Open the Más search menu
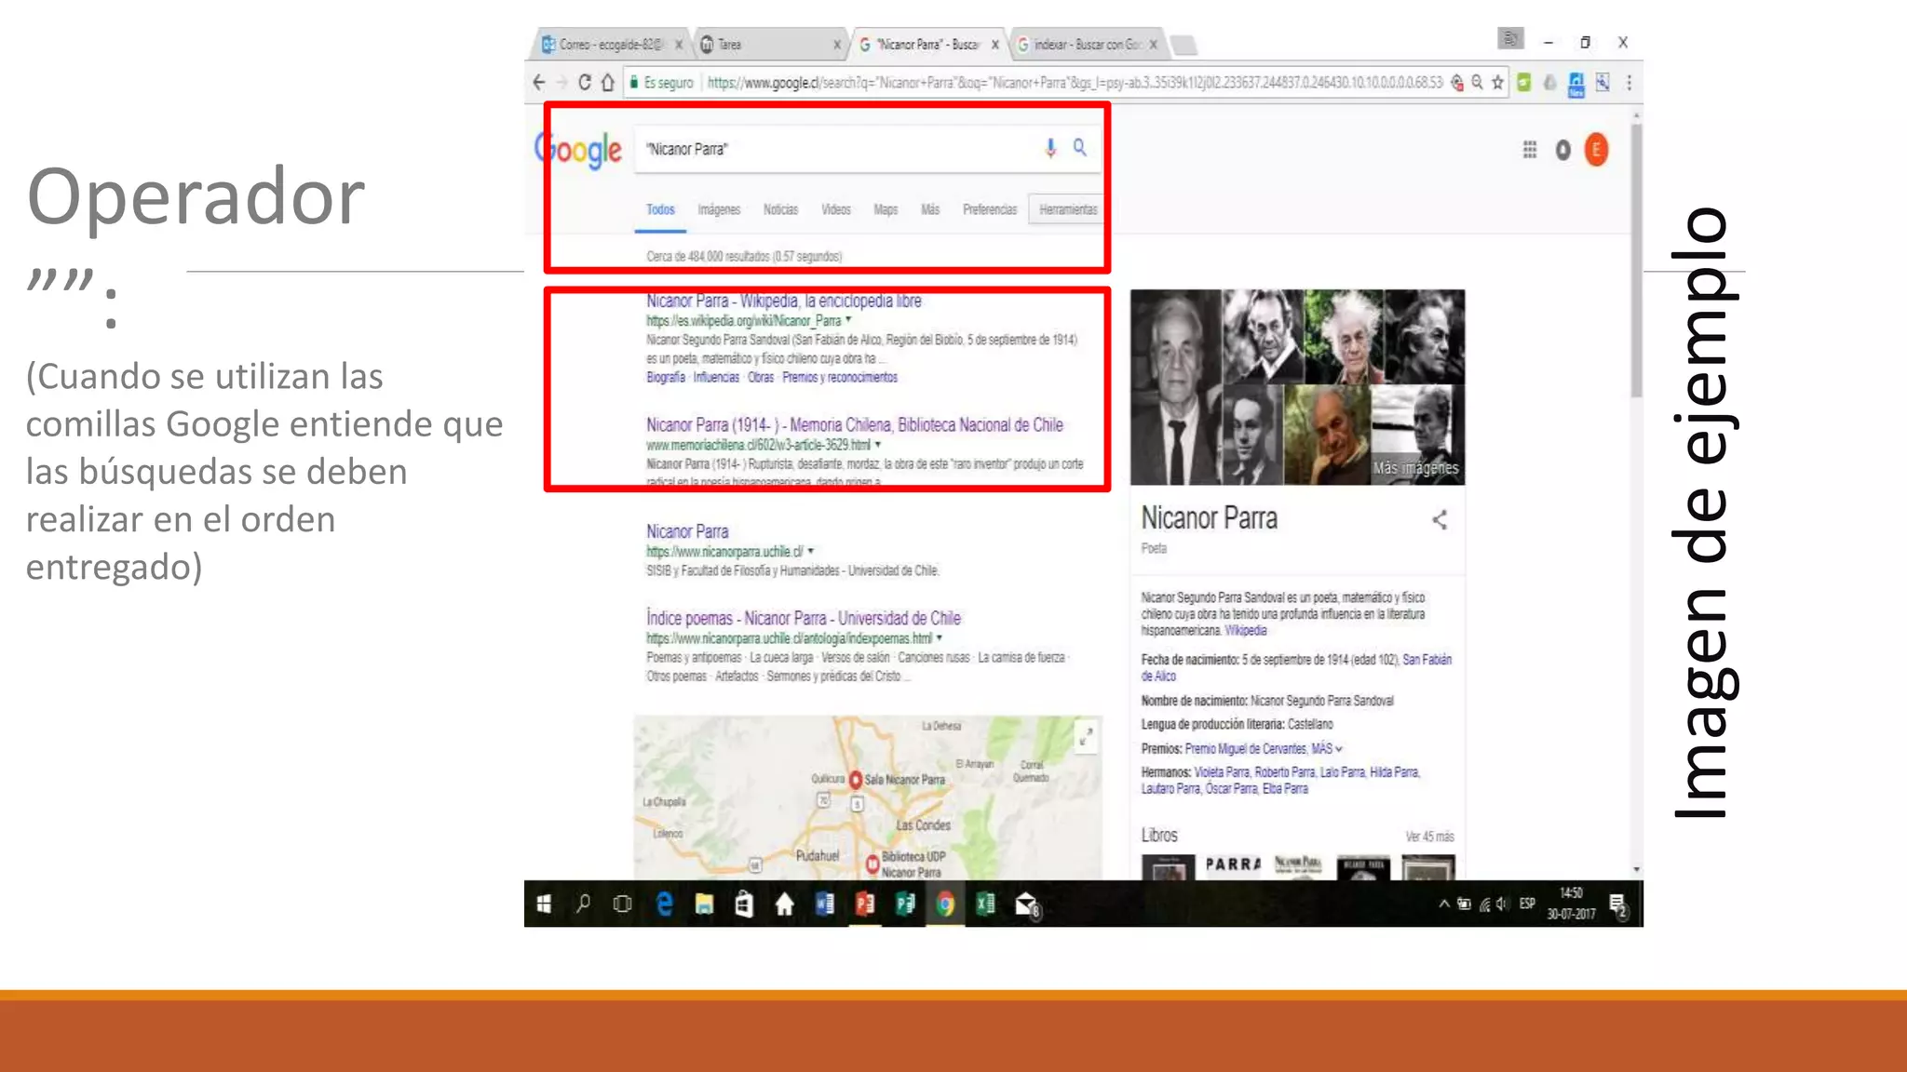 point(930,209)
